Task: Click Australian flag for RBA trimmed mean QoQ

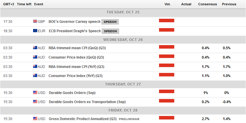Action: pyautogui.click(x=35, y=48)
